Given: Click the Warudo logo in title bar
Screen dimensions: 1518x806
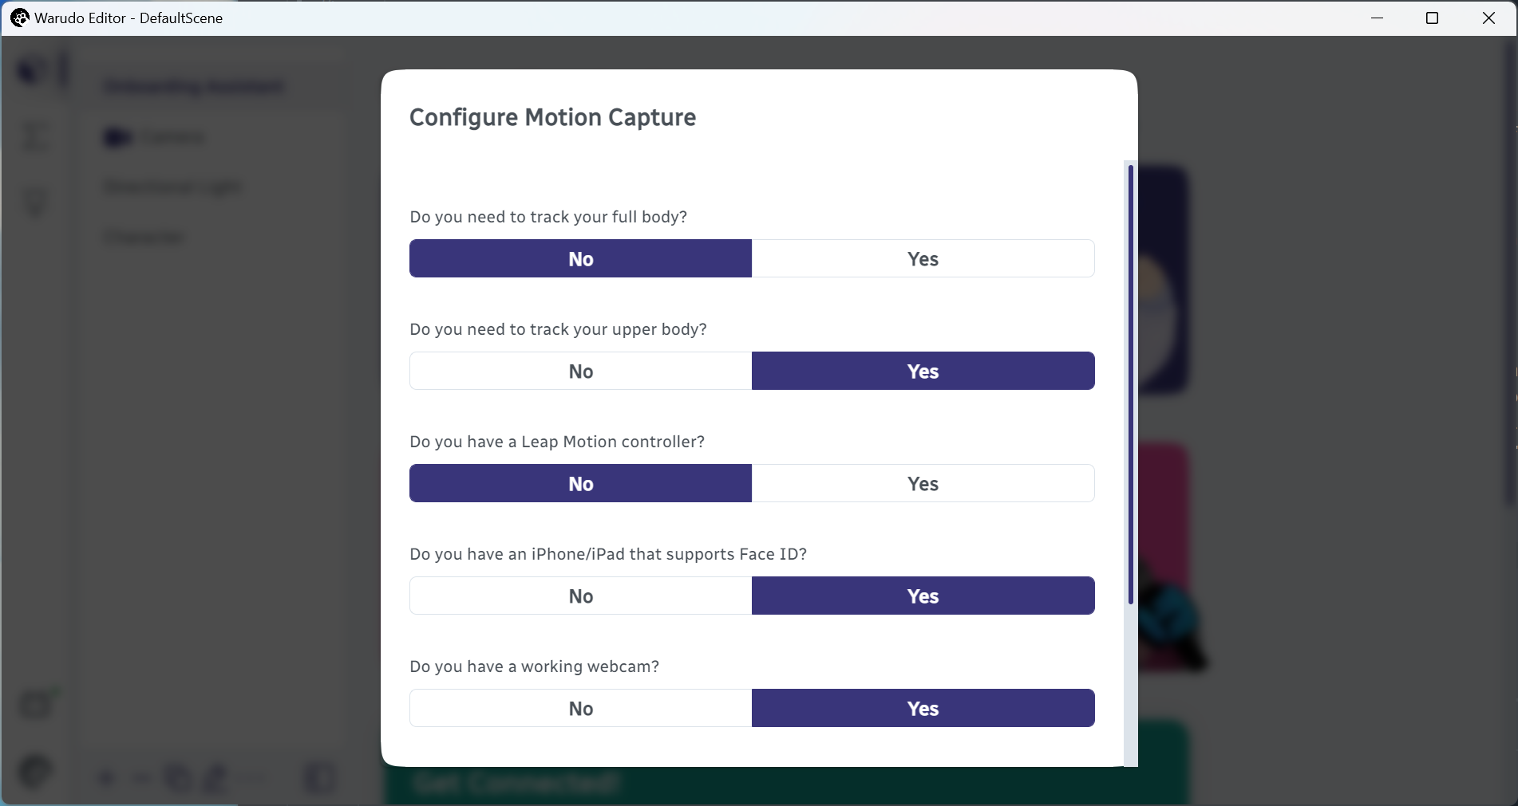Looking at the screenshot, I should 19,18.
